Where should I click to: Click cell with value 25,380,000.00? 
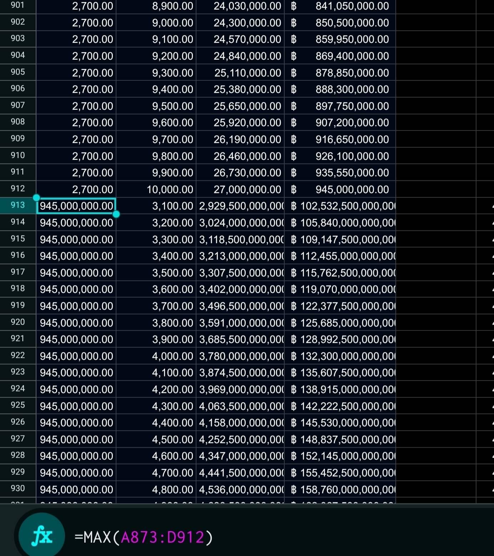(240, 89)
